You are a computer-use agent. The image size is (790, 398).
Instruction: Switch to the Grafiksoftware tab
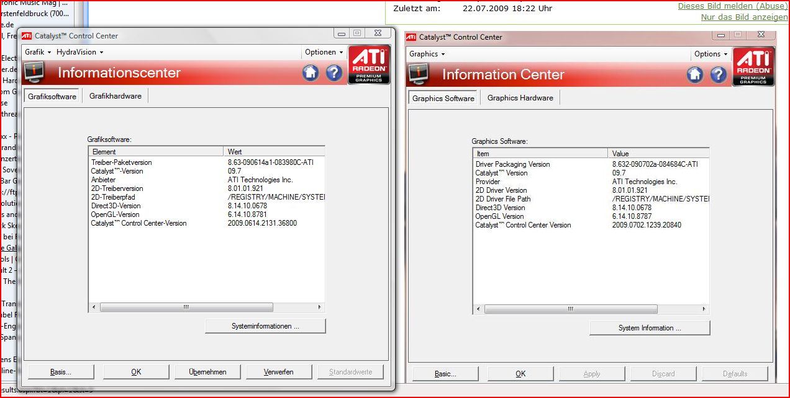tap(52, 96)
